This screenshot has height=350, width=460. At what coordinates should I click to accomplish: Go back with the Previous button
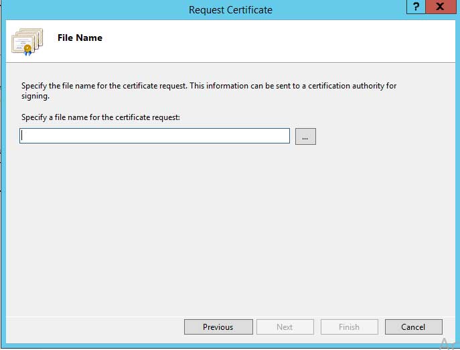pyautogui.click(x=218, y=327)
